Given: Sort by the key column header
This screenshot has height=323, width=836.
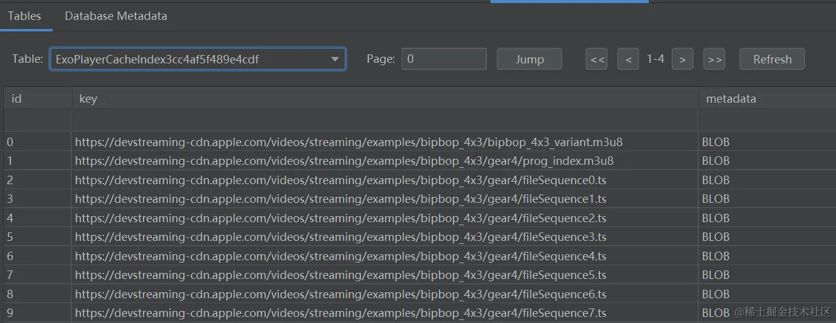Looking at the screenshot, I should tap(385, 98).
